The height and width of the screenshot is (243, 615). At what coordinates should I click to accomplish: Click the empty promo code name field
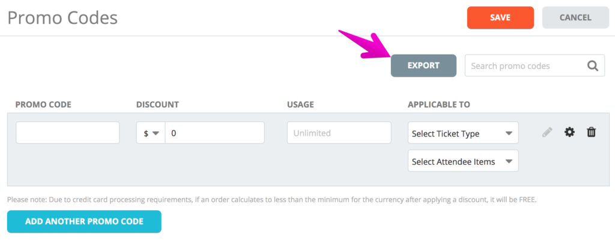coord(67,132)
